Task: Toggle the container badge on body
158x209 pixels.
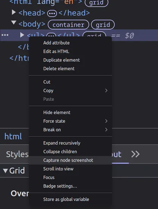Action: 69,25
